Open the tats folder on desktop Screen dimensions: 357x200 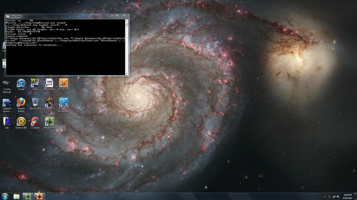[x=7, y=123]
